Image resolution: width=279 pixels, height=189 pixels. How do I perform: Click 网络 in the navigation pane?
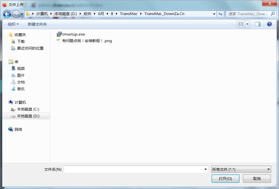pos(18,130)
